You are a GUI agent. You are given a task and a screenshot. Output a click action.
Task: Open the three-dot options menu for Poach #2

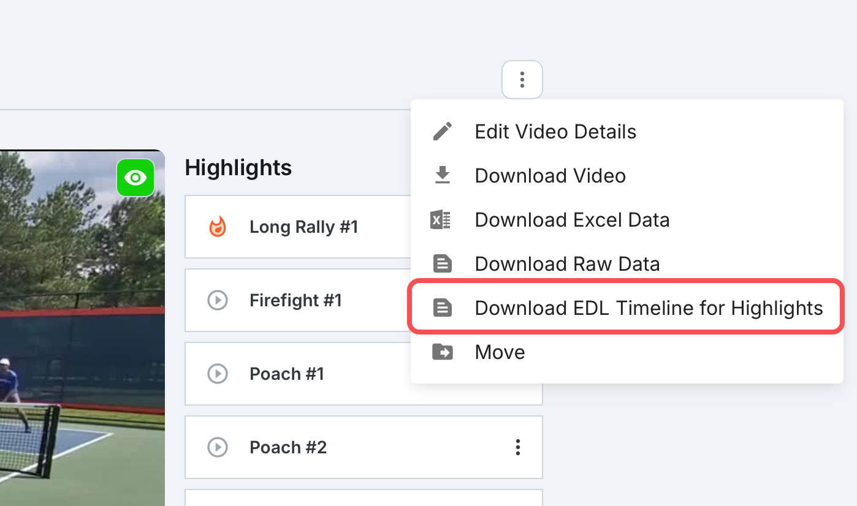click(x=518, y=447)
